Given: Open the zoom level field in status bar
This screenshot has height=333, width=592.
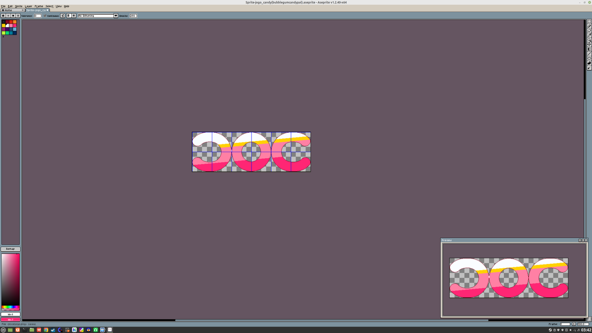Looking at the screenshot, I should click(x=583, y=324).
